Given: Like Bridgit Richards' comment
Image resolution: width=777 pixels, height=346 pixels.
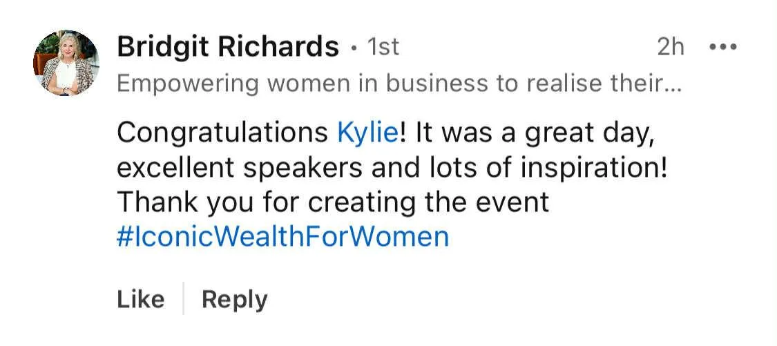Looking at the screenshot, I should [x=141, y=300].
